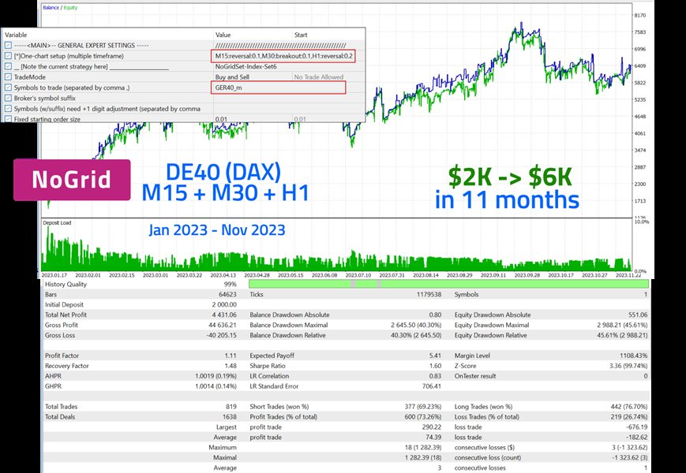Click the Value column header
This screenshot has width=686, height=473.
(223, 35)
